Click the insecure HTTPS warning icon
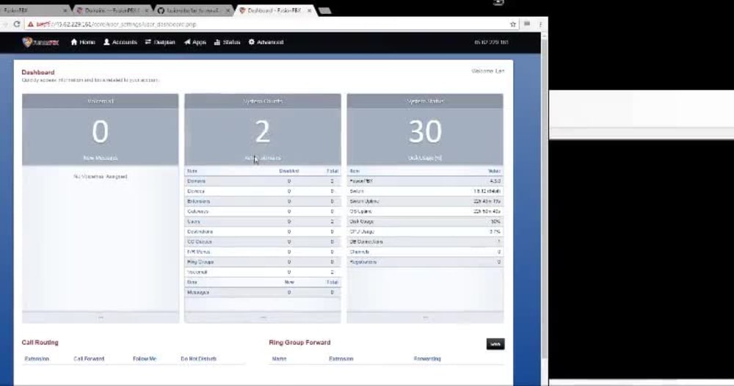 (x=30, y=24)
